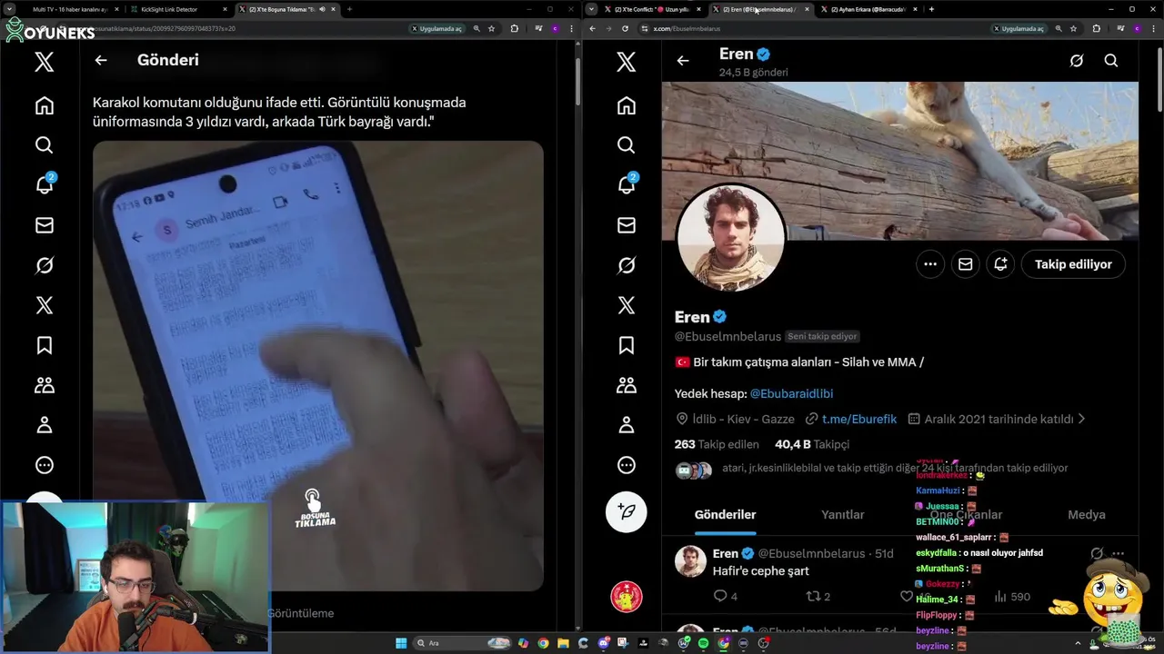Open tab search dropdown in left browser
Screen dimensions: 1164x654
point(9,9)
